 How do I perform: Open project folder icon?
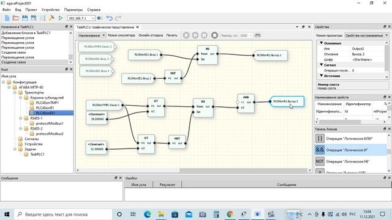[16, 18]
